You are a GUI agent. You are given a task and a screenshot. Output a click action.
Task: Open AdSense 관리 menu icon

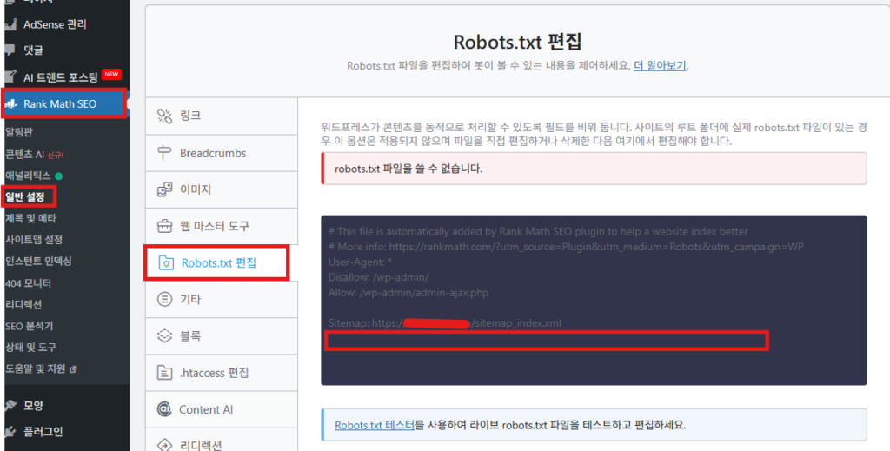10,24
